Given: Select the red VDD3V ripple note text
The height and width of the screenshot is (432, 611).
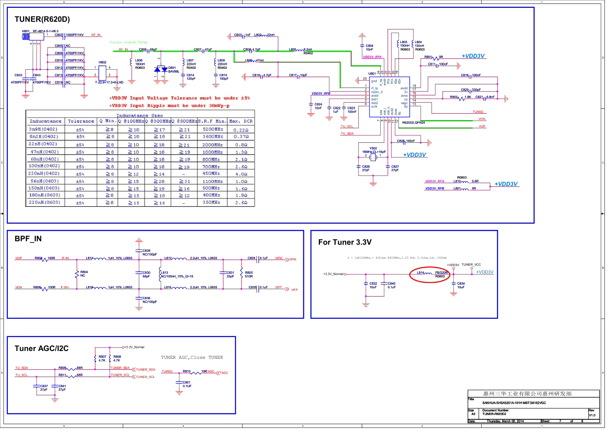Looking at the screenshot, I should (169, 105).
